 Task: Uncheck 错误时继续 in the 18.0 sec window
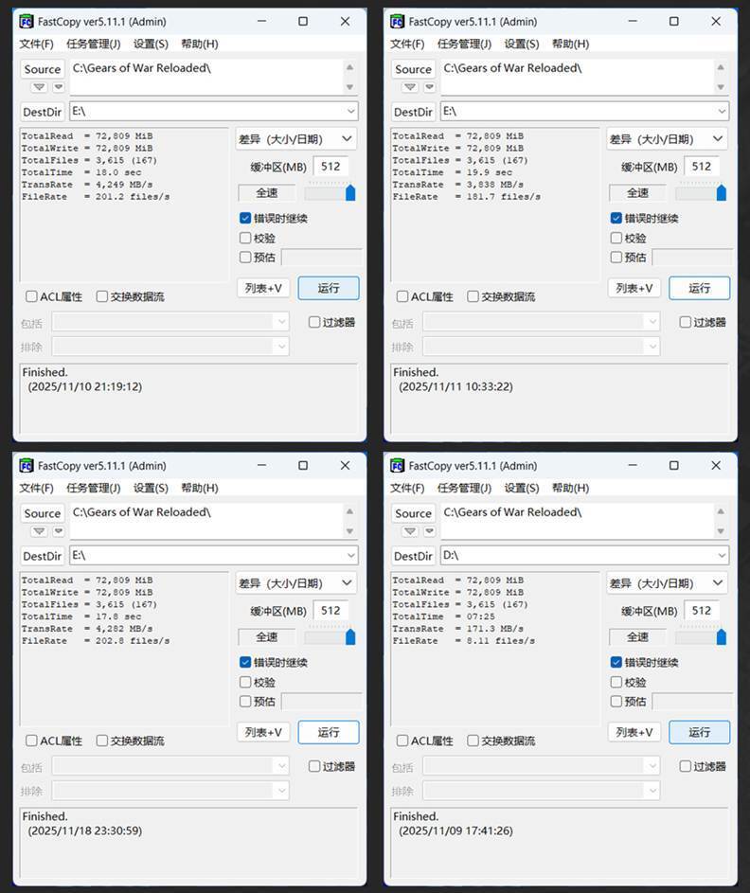click(245, 218)
